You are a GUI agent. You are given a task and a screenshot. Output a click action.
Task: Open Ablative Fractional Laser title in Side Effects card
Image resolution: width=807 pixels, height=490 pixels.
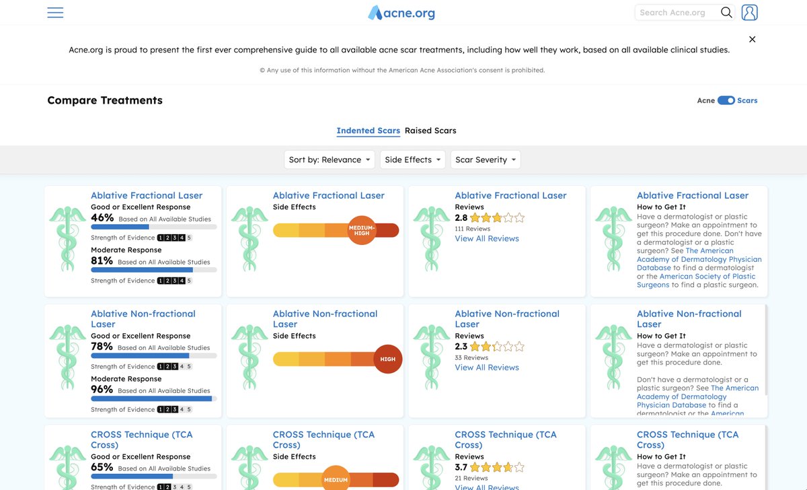pyautogui.click(x=329, y=195)
